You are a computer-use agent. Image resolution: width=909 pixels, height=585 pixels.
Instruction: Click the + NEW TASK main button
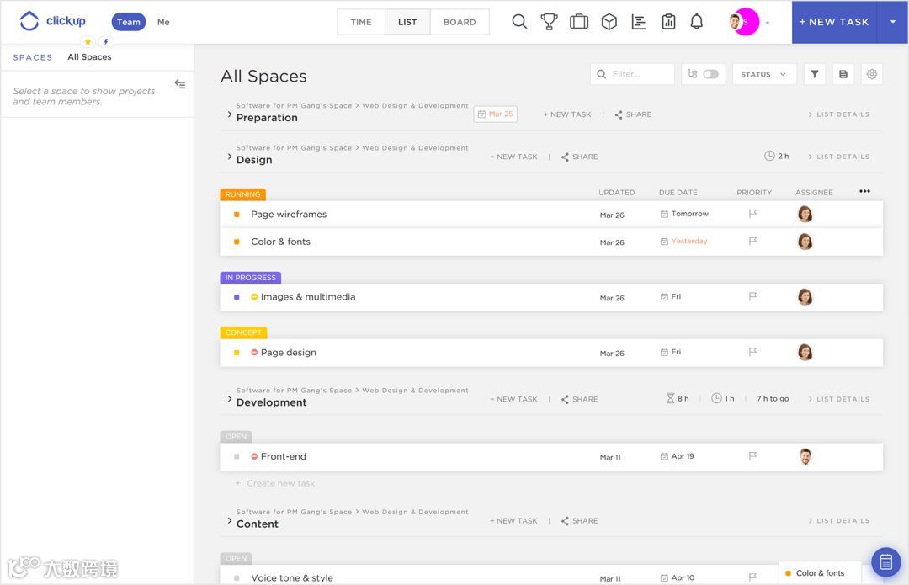[x=834, y=22]
